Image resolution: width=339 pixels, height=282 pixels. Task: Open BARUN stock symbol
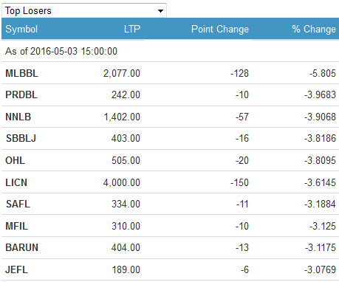(x=22, y=247)
